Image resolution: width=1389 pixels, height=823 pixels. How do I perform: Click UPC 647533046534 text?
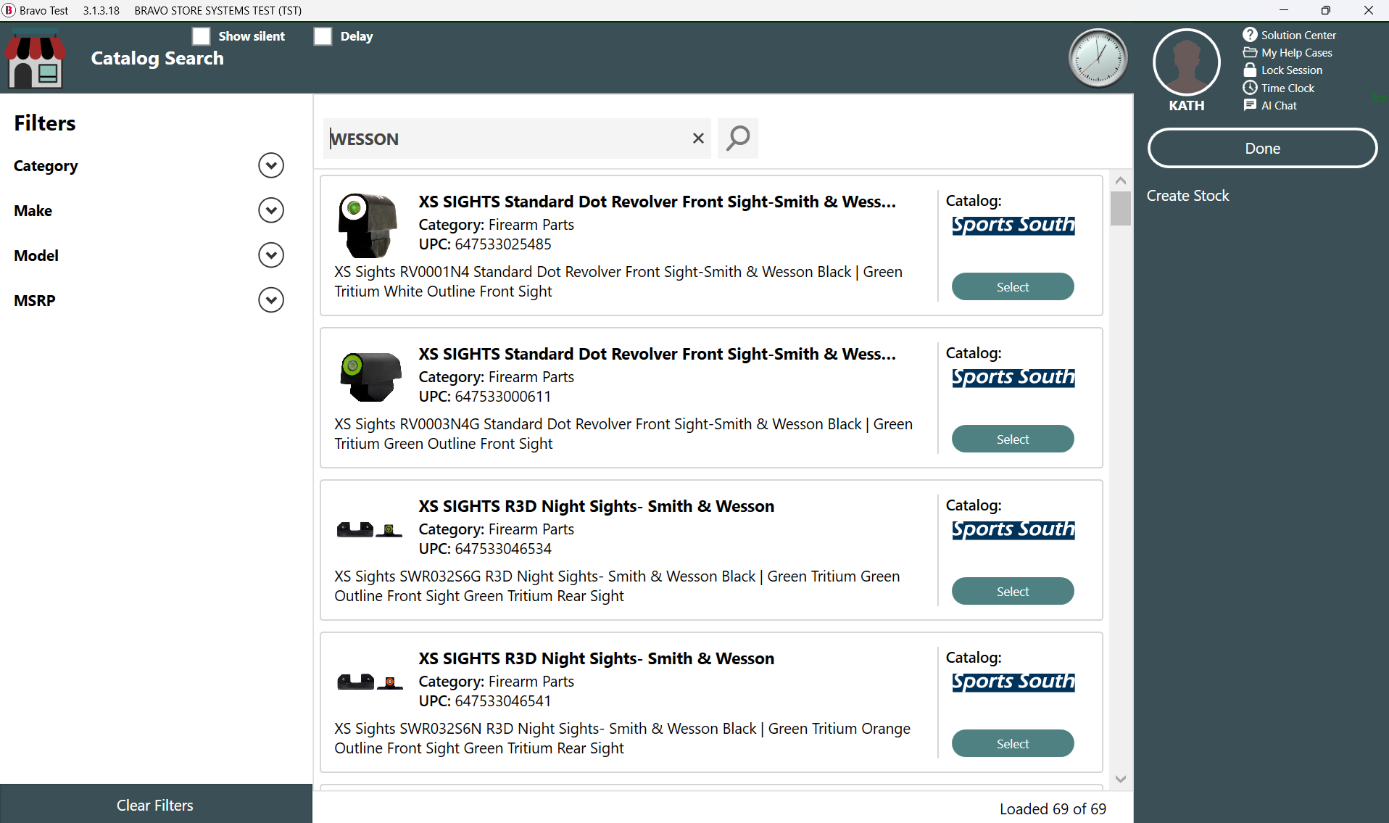tap(485, 549)
